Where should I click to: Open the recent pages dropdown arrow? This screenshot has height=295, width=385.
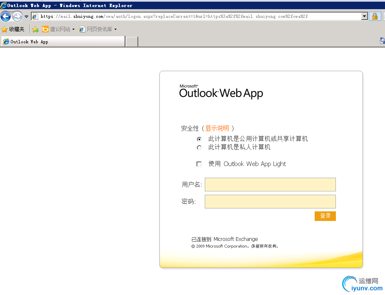pos(26,17)
